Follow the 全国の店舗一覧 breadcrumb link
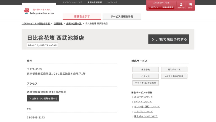Image resolution: width=216 pixels, height=122 pixels. pos(74,24)
